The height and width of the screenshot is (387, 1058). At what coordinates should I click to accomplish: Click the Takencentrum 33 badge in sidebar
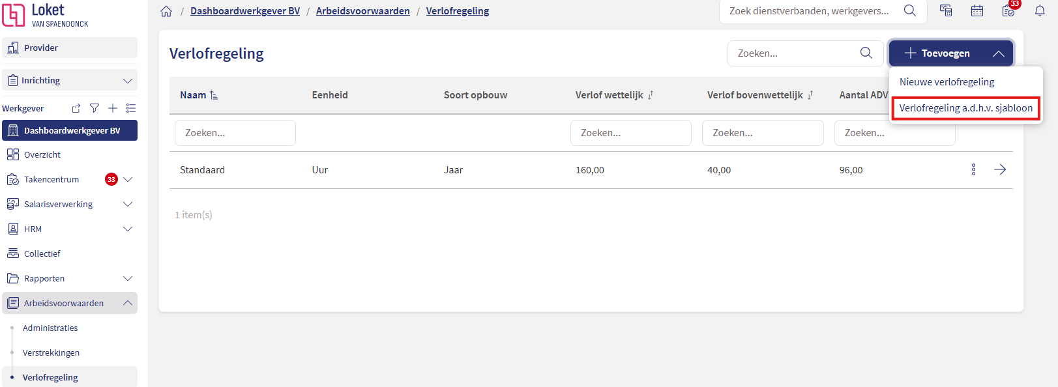coord(111,179)
